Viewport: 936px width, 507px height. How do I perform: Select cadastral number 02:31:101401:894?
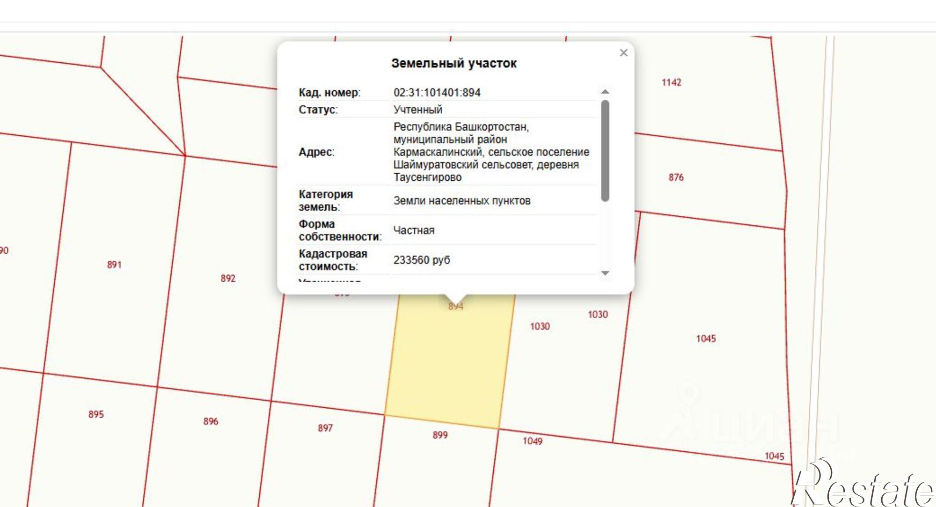(x=437, y=92)
